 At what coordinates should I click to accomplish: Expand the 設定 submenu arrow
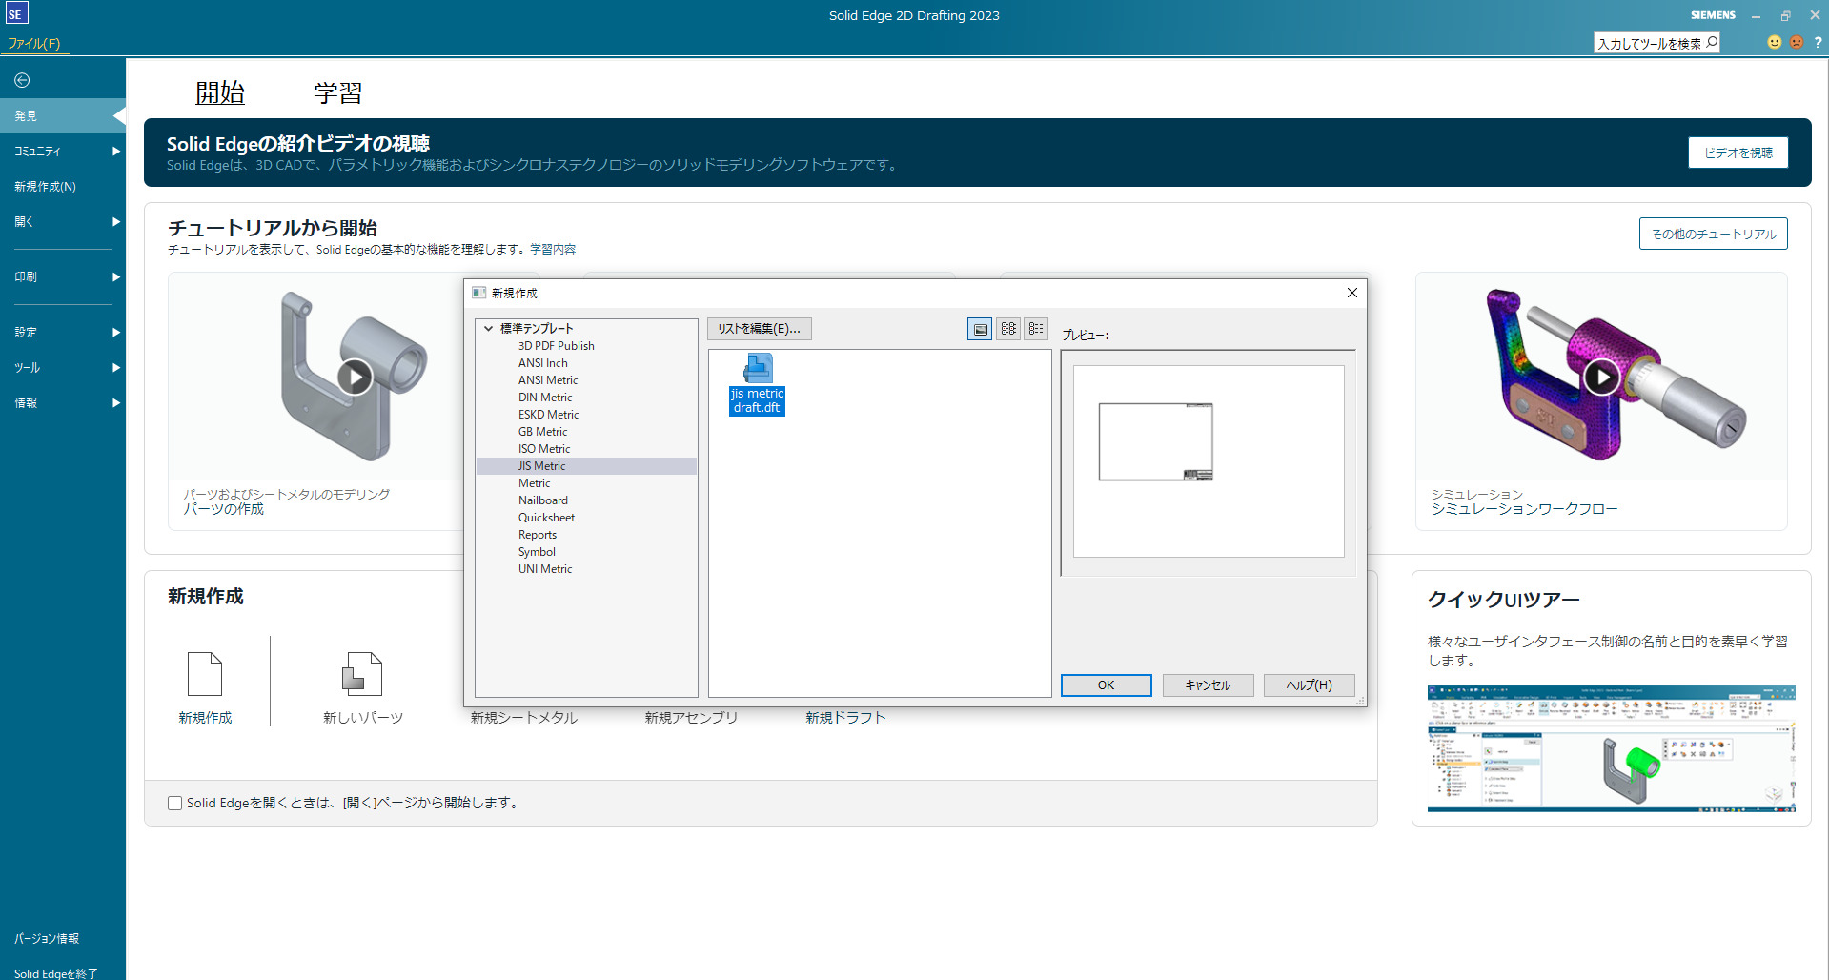(x=116, y=332)
